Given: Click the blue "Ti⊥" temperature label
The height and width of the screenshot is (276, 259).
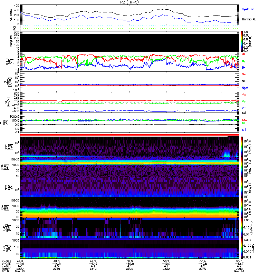Looking at the screenshot, I should pyautogui.click(x=244, y=130).
